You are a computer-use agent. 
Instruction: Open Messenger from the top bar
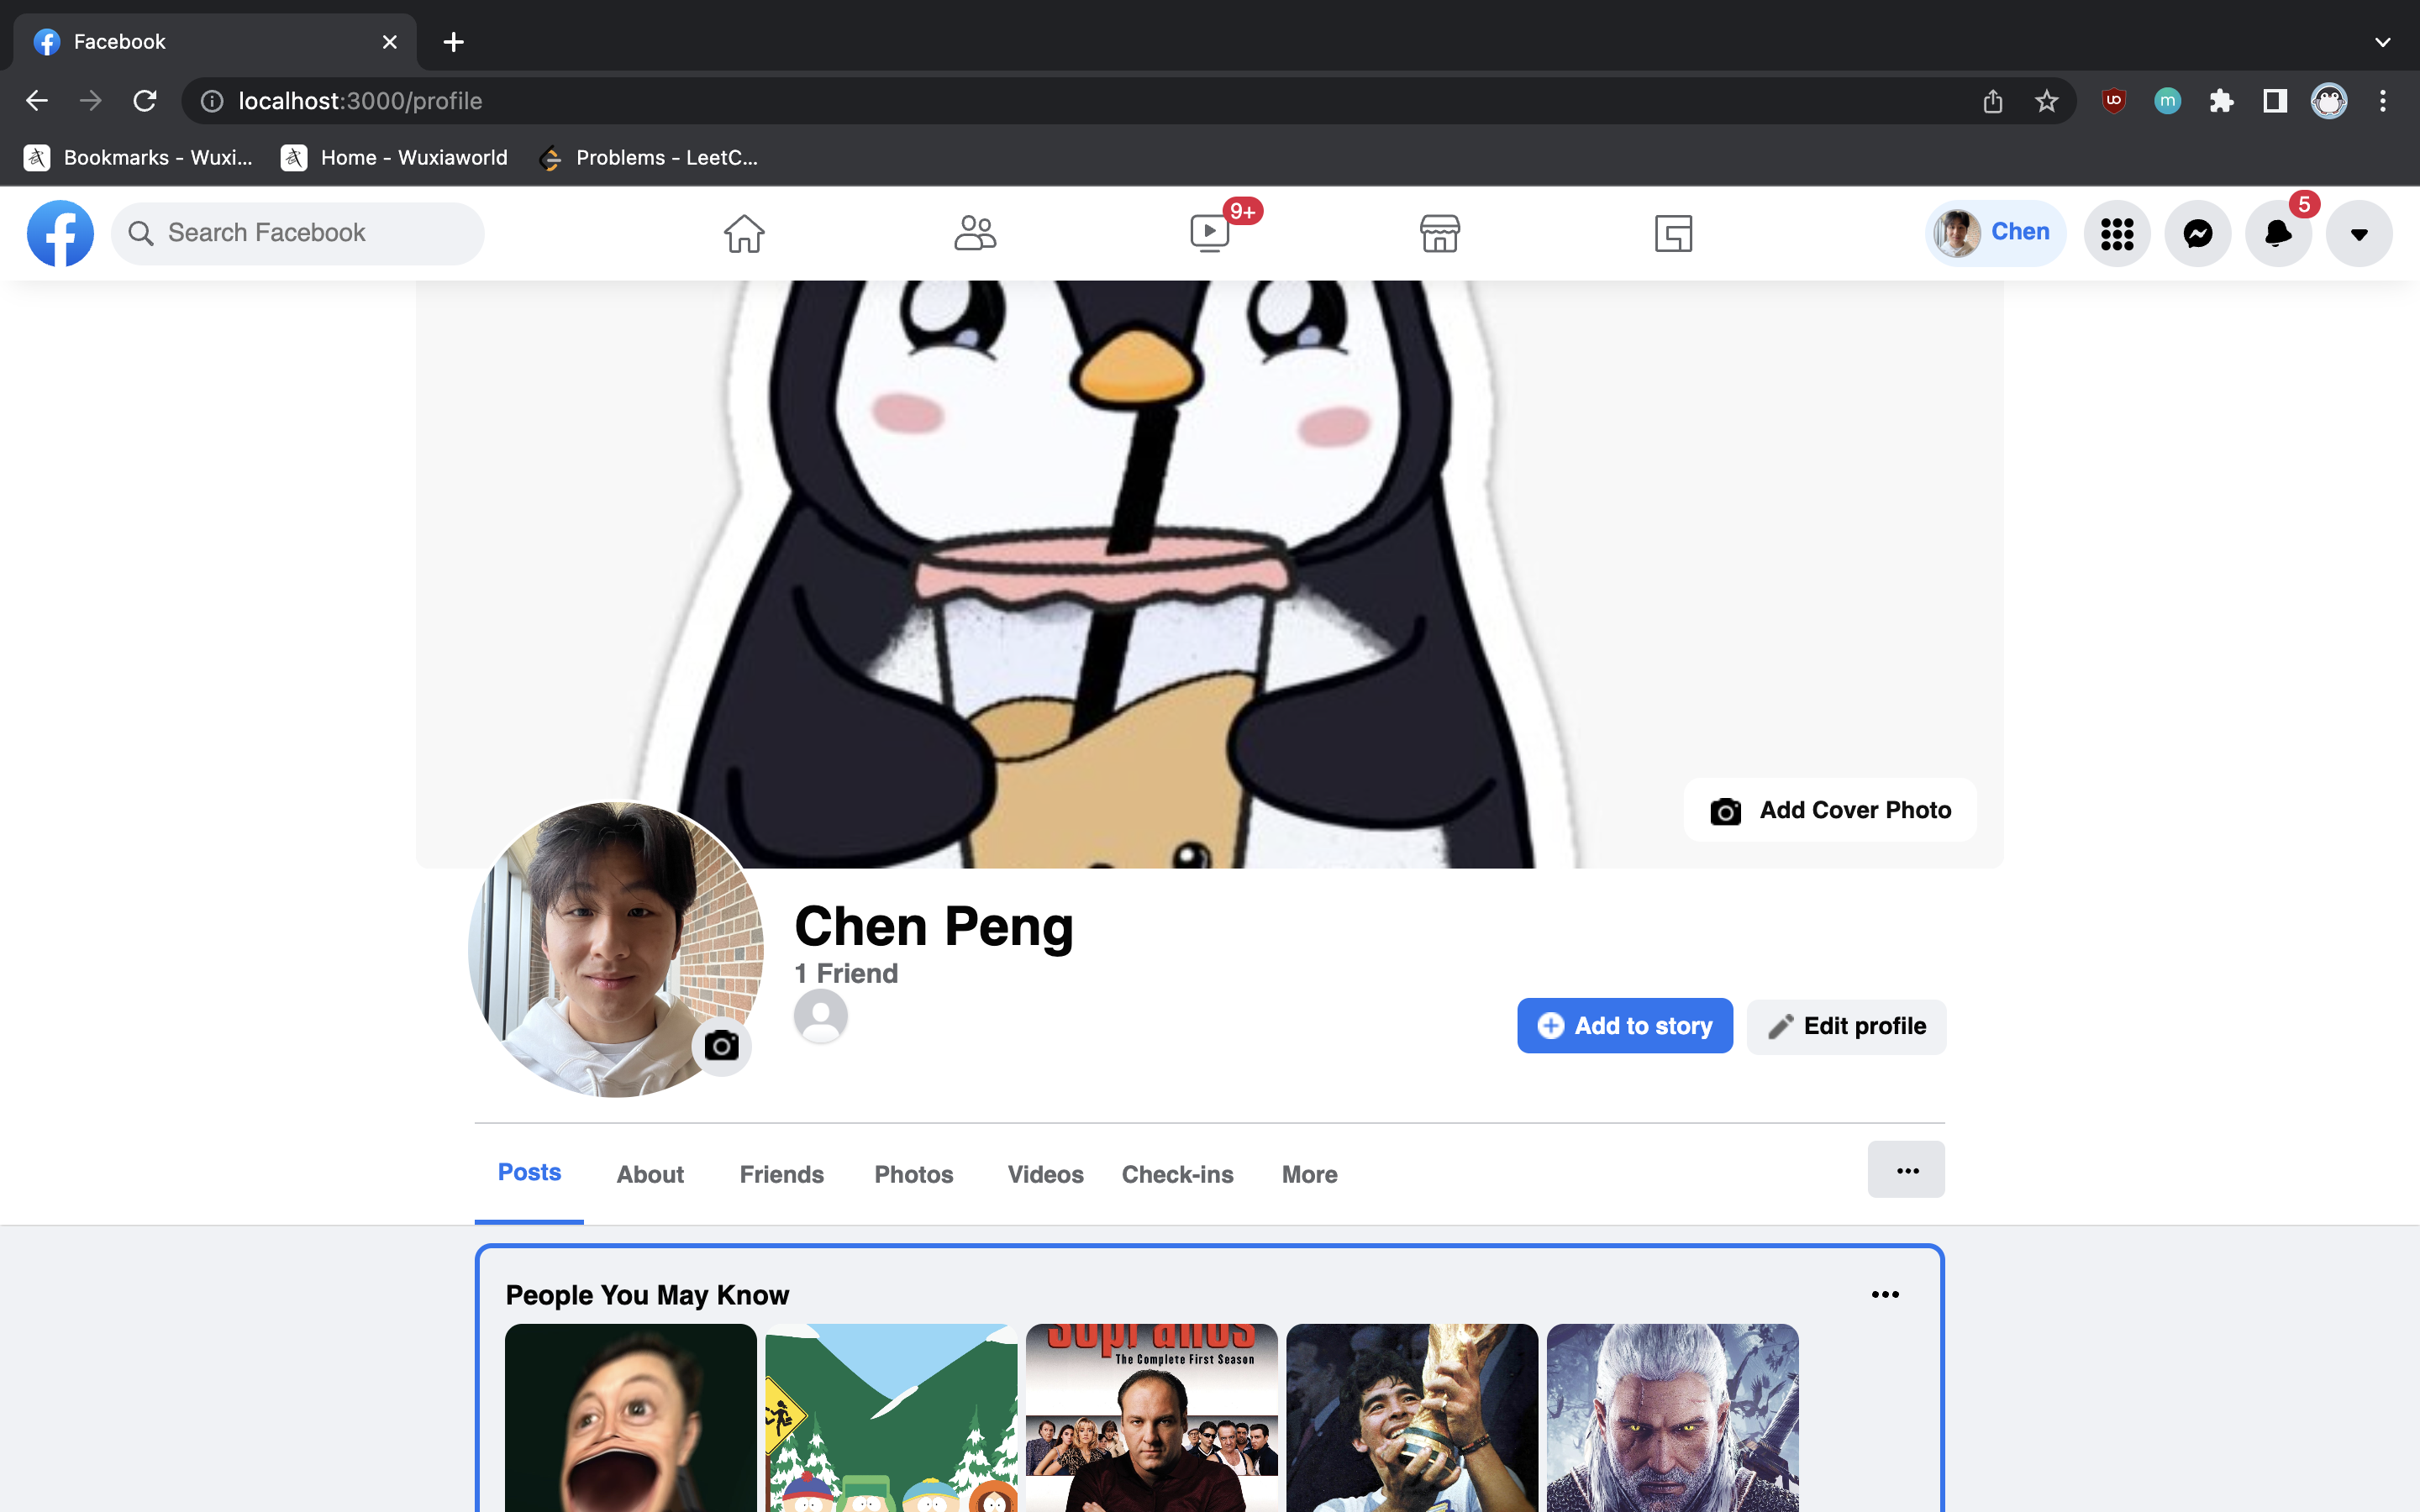(2196, 233)
